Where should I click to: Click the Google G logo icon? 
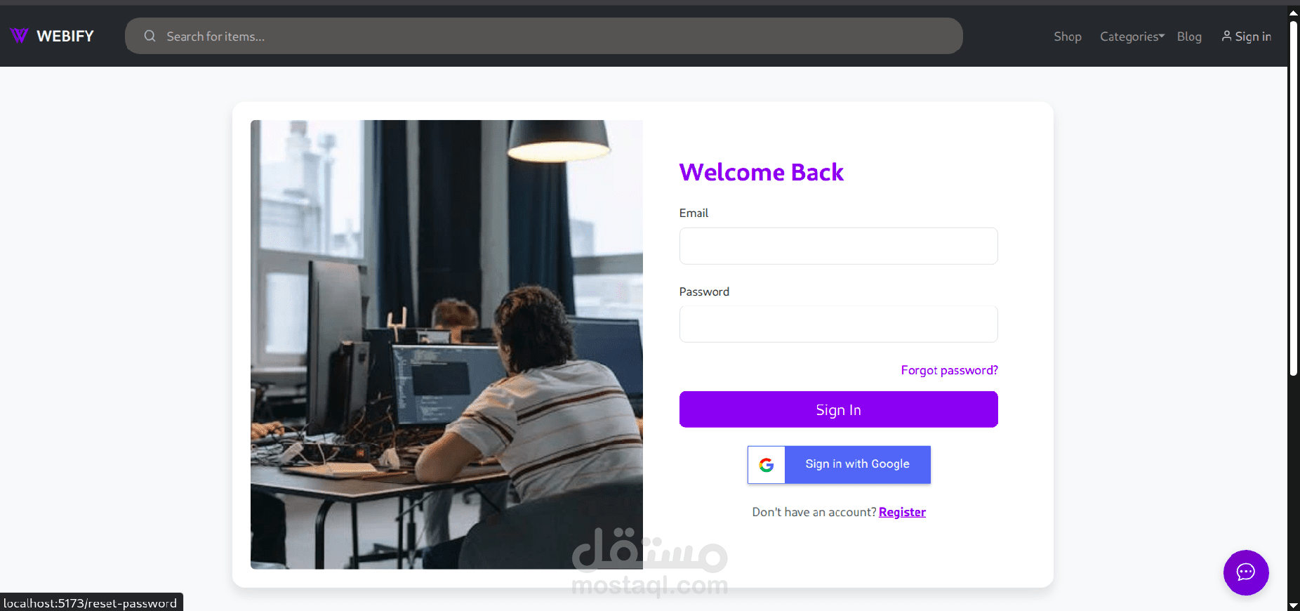[767, 465]
